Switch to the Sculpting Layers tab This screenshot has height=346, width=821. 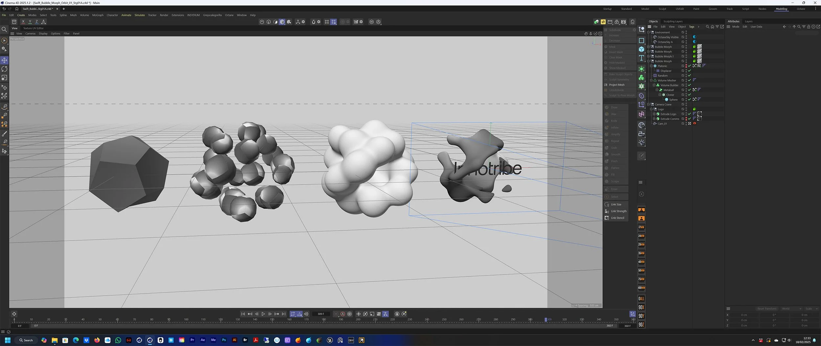click(x=673, y=21)
